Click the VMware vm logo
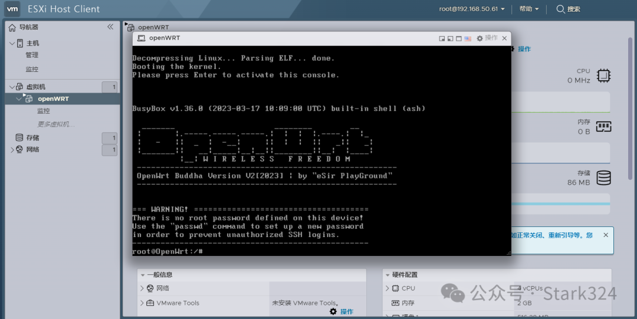The height and width of the screenshot is (319, 637). 12,8
